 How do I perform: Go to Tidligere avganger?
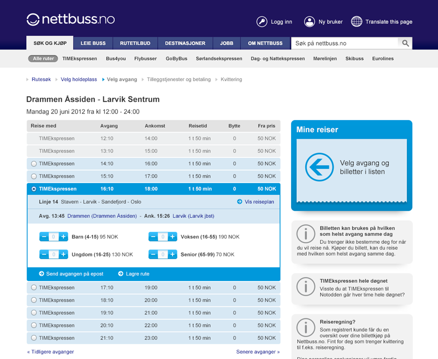51,352
